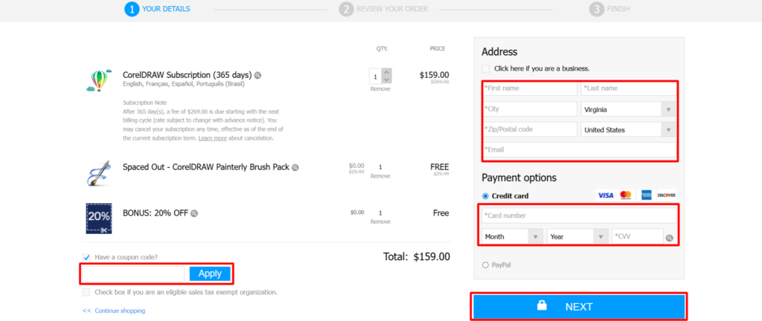Check the sales tax exempt organization box
762x321 pixels.
86,292
